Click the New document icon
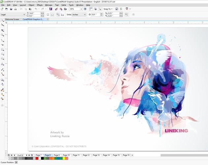208x165 pixels. [x=2, y=9]
